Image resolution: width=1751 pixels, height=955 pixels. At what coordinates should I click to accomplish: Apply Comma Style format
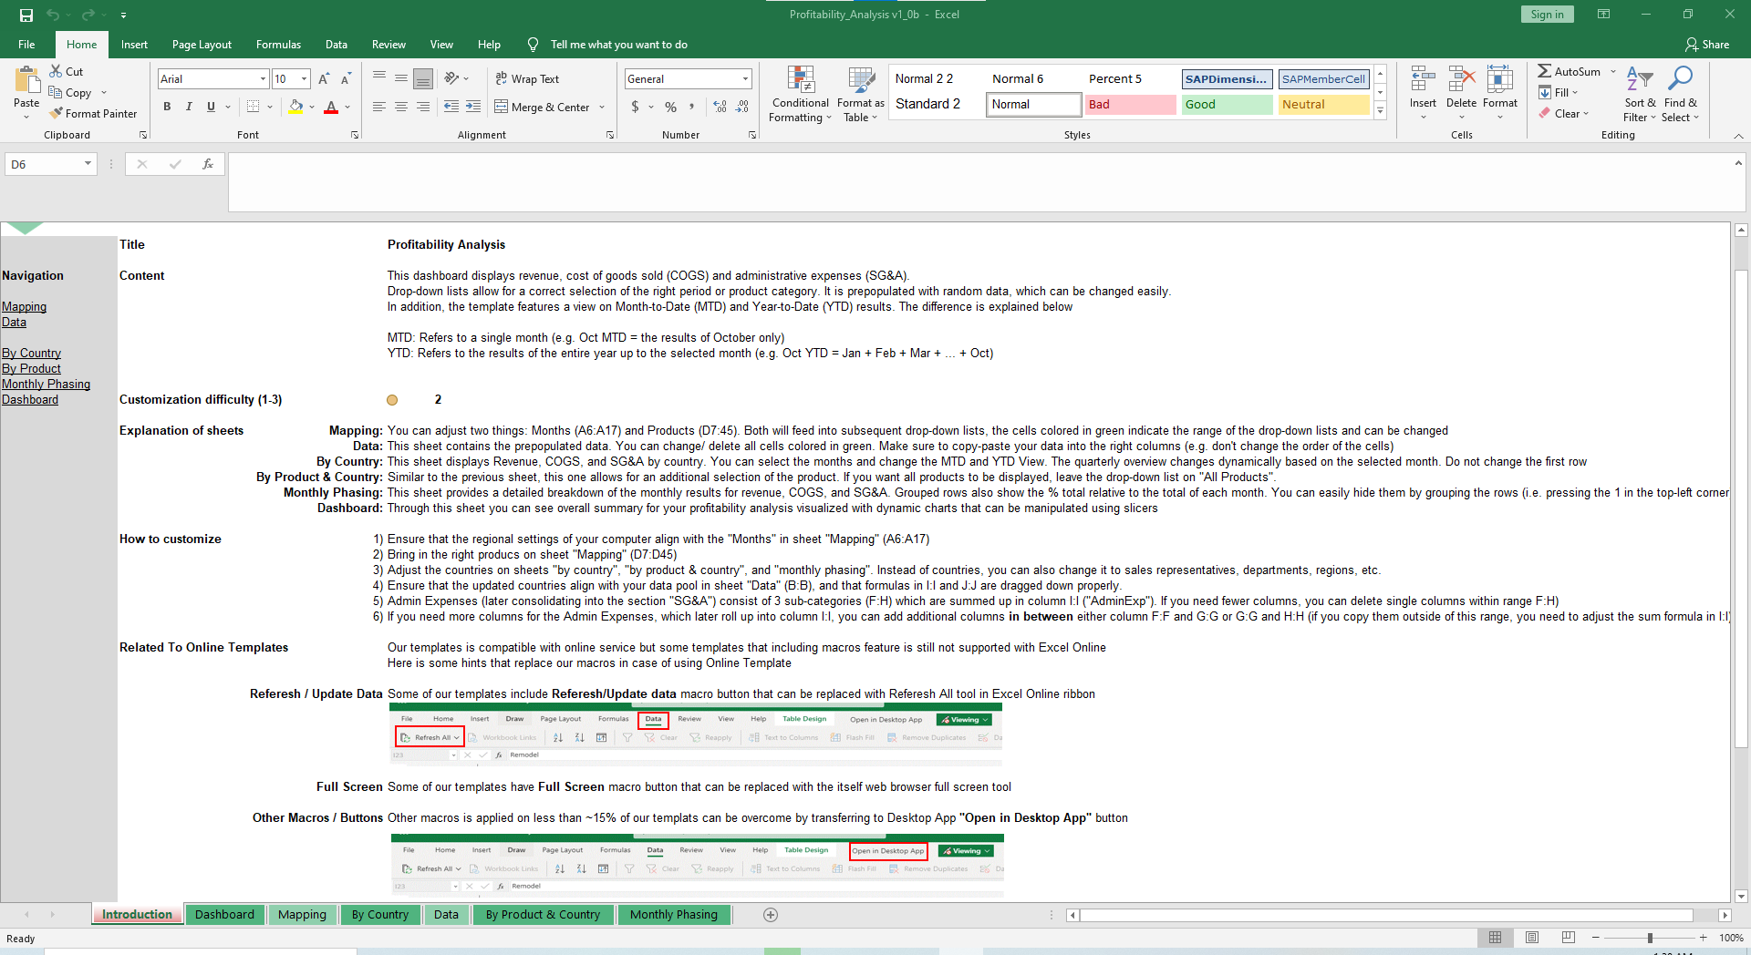pos(692,107)
